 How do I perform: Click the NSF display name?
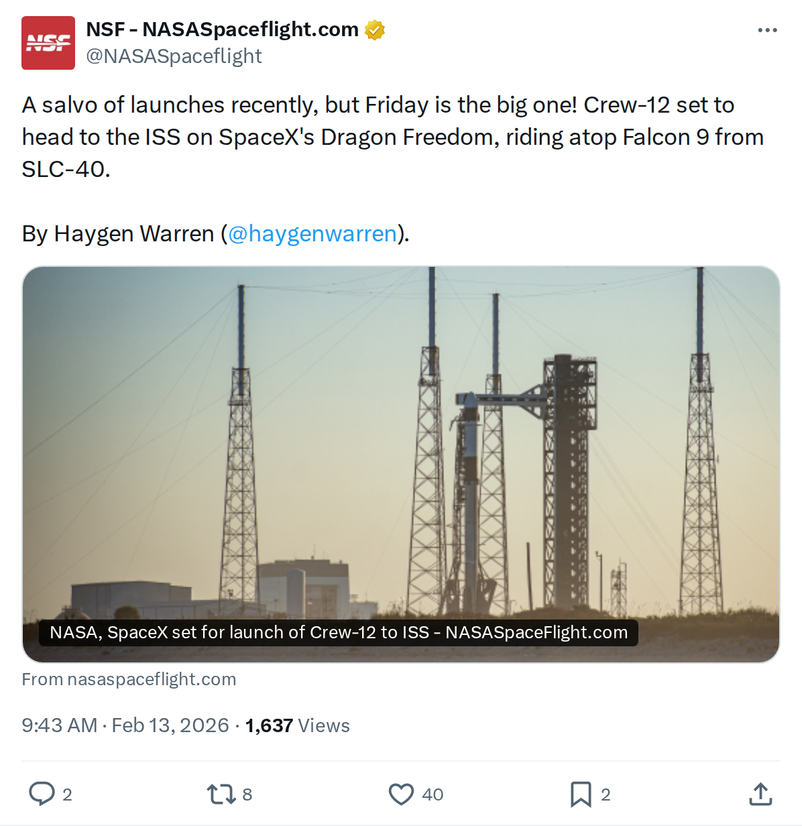point(221,29)
